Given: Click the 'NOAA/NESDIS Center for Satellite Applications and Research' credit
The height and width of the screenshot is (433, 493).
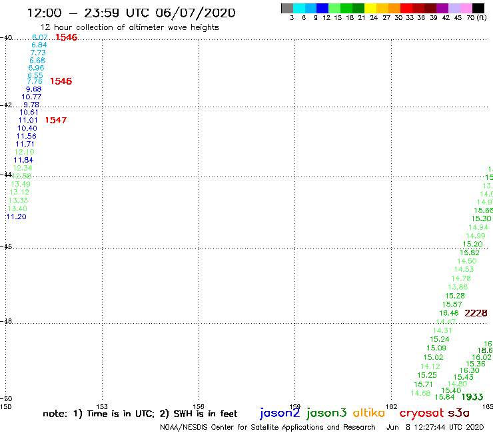Looking at the screenshot, I should pos(268,428).
